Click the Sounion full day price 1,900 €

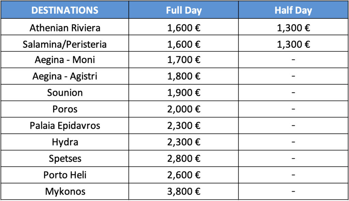pyautogui.click(x=184, y=93)
